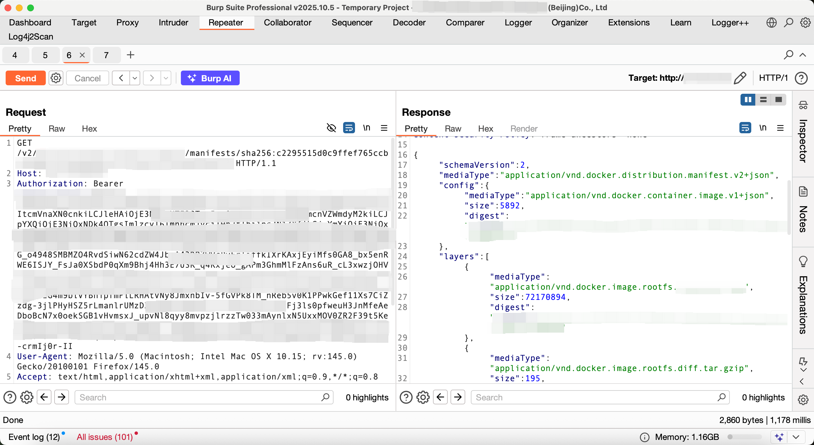The height and width of the screenshot is (445, 814).
Task: Switch to side-by-side layout view
Action: (x=748, y=100)
